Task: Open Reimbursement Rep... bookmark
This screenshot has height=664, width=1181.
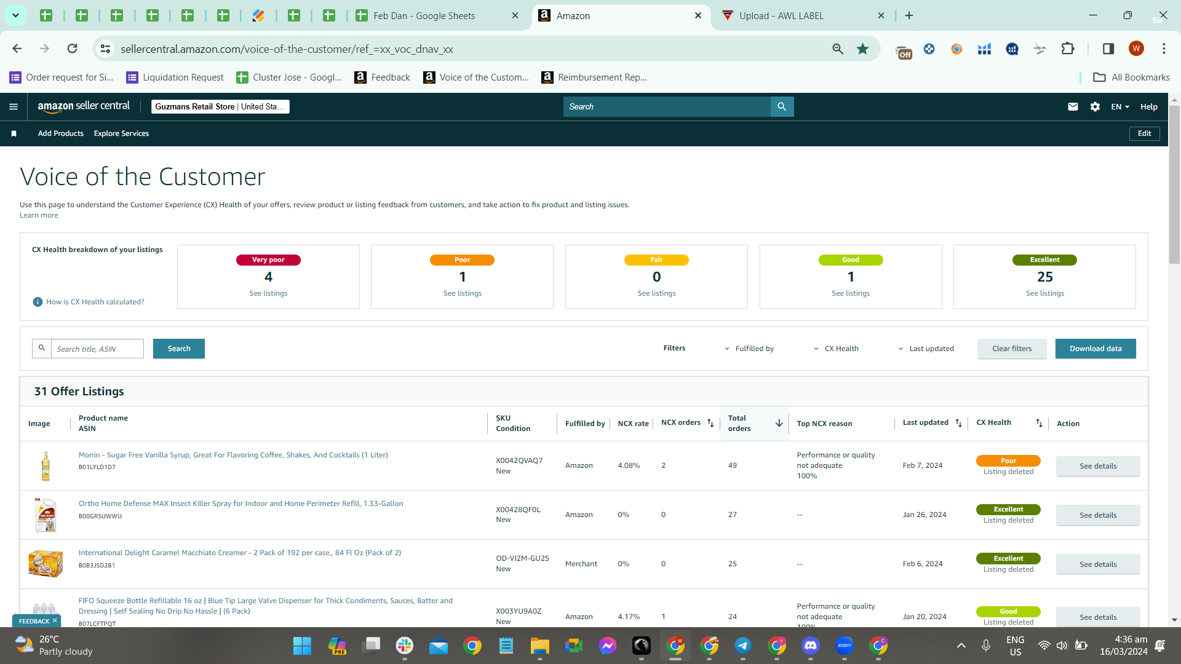Action: (594, 77)
